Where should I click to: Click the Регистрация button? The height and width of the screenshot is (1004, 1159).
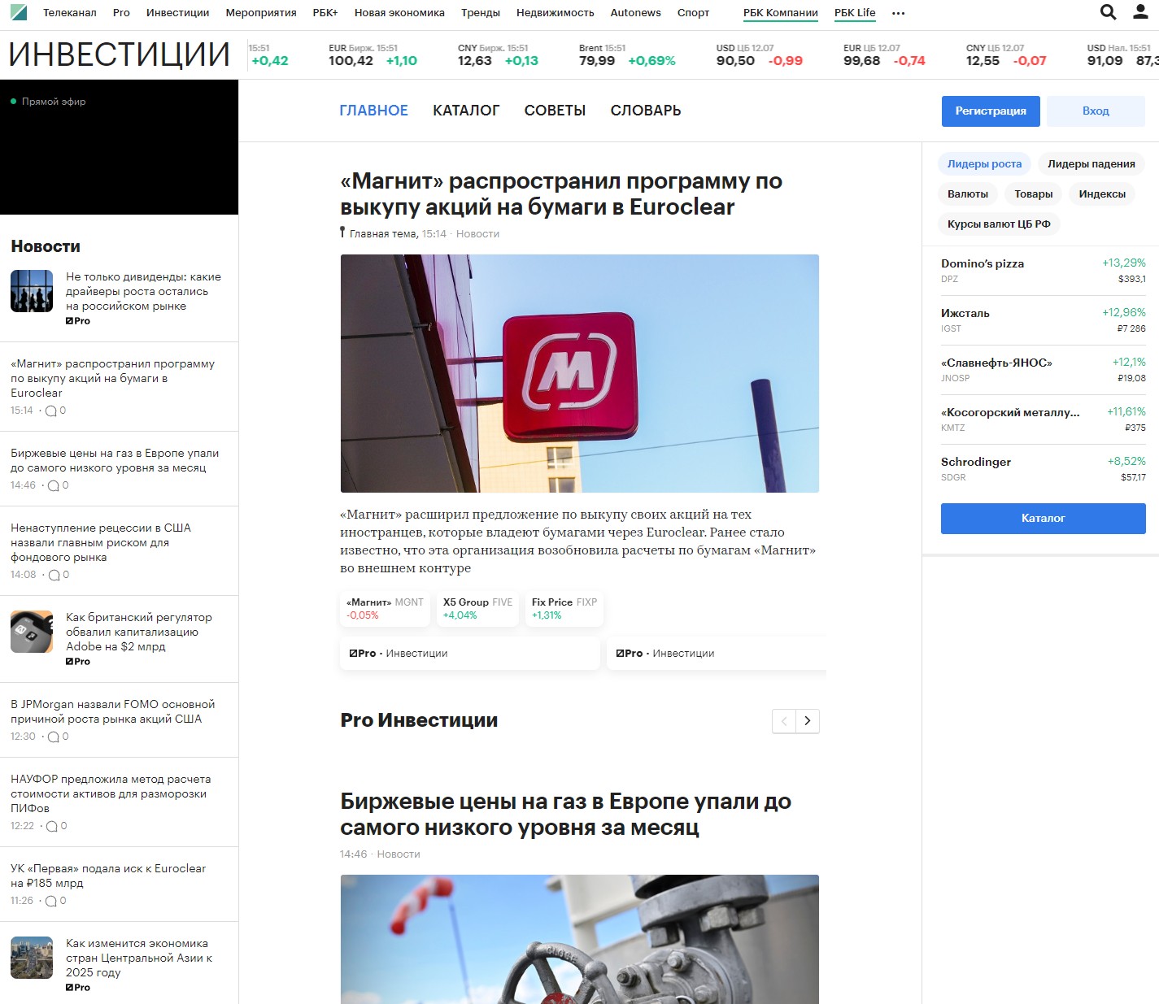pos(990,111)
